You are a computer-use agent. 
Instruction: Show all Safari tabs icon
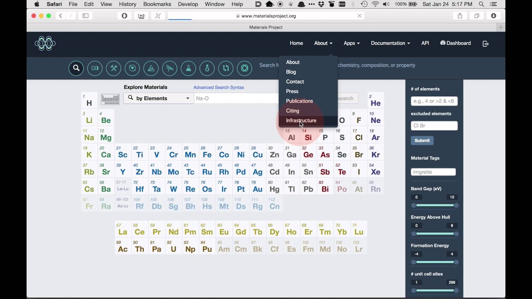pos(477,16)
